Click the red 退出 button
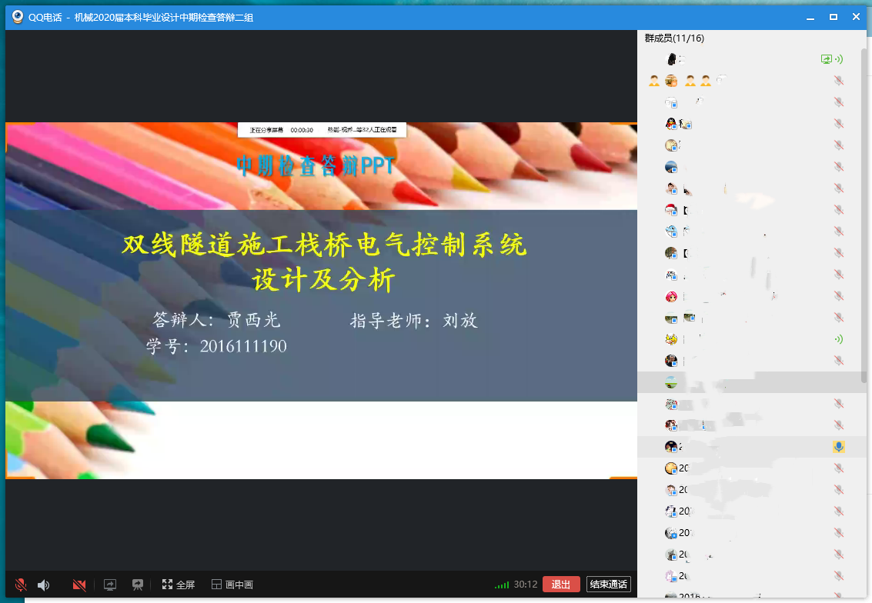 tap(561, 585)
